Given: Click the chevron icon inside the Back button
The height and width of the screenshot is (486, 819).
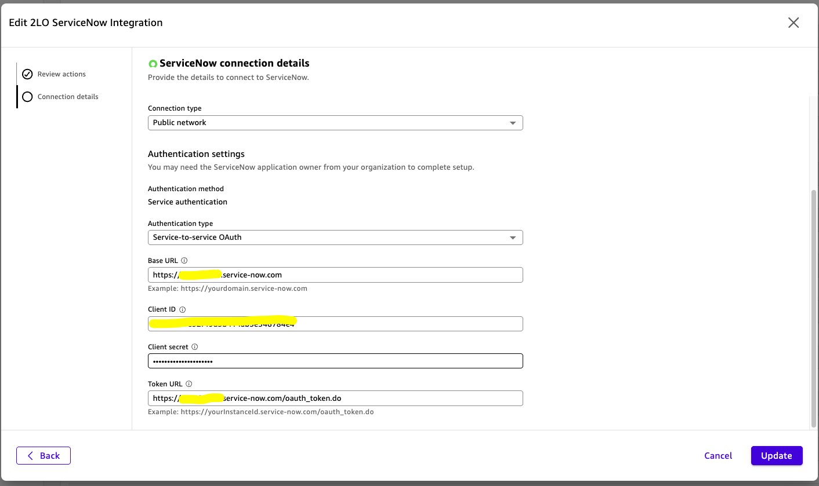Looking at the screenshot, I should pyautogui.click(x=31, y=456).
